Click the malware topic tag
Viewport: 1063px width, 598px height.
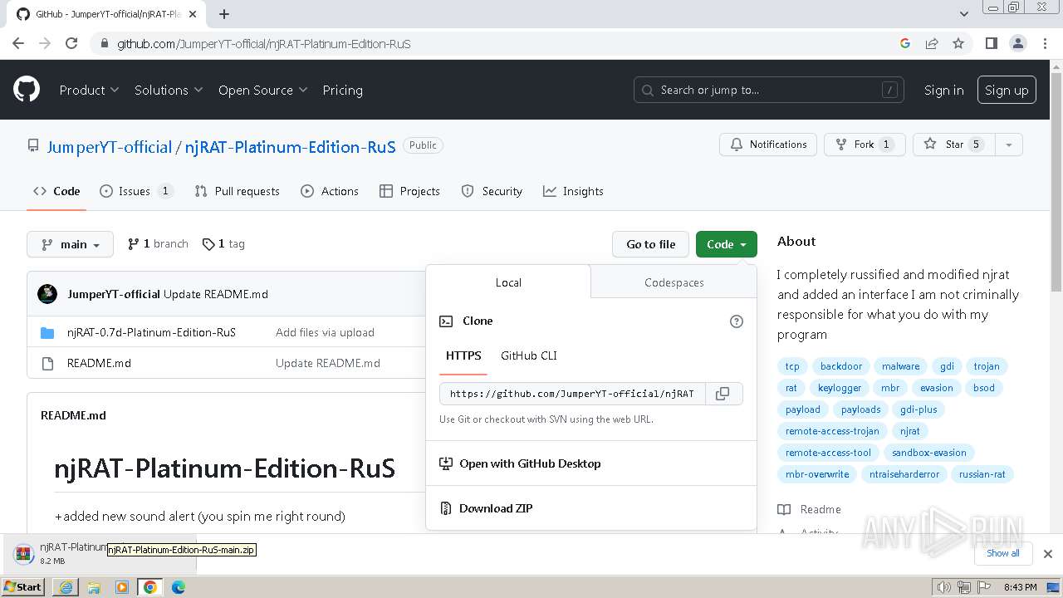pyautogui.click(x=901, y=366)
